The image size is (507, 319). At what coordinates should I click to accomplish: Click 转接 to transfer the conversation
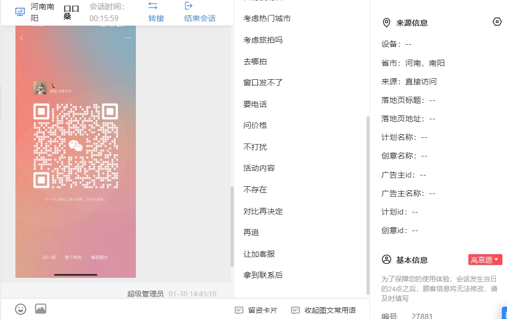pyautogui.click(x=156, y=19)
